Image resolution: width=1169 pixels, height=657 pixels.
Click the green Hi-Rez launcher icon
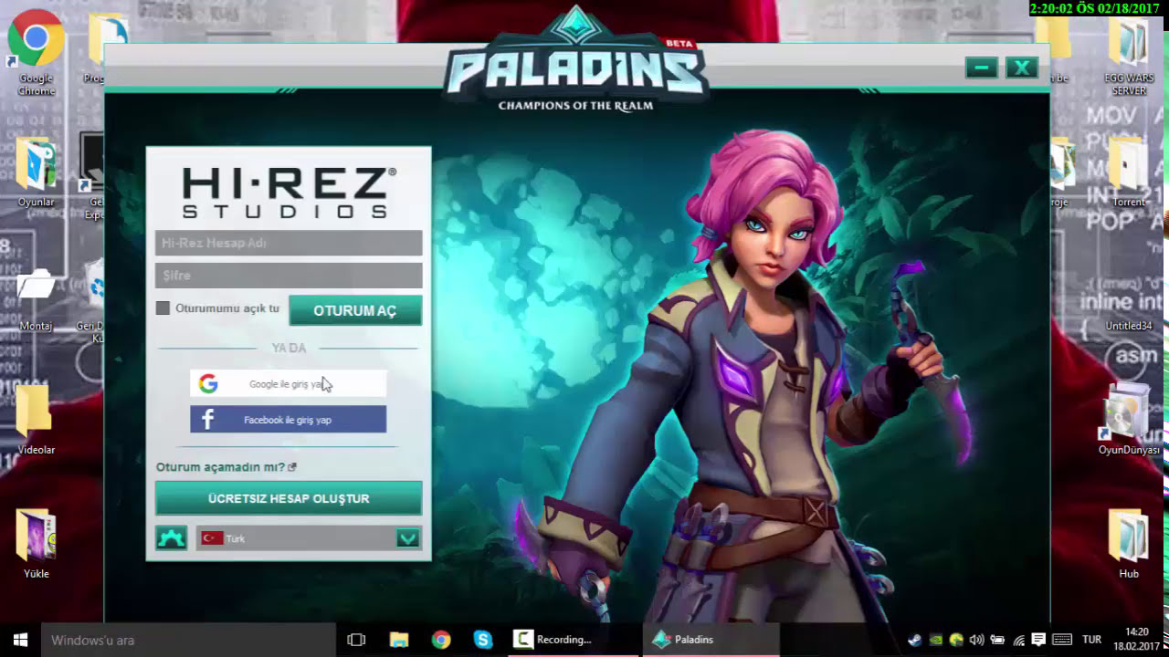[171, 538]
